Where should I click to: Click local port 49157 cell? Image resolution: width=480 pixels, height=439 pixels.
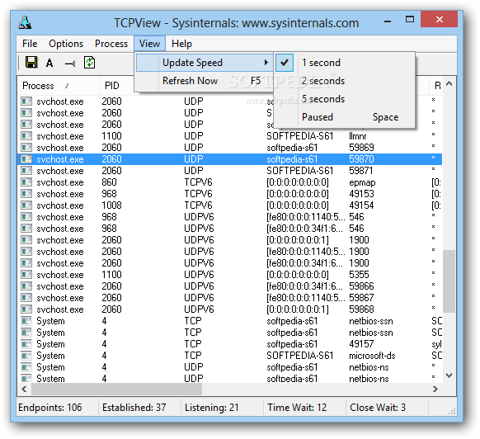(x=361, y=344)
